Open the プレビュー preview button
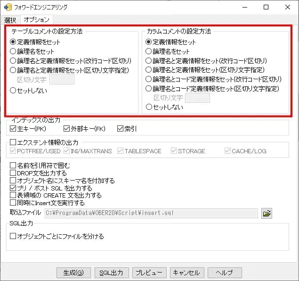299x281 pixels. pyautogui.click(x=149, y=273)
